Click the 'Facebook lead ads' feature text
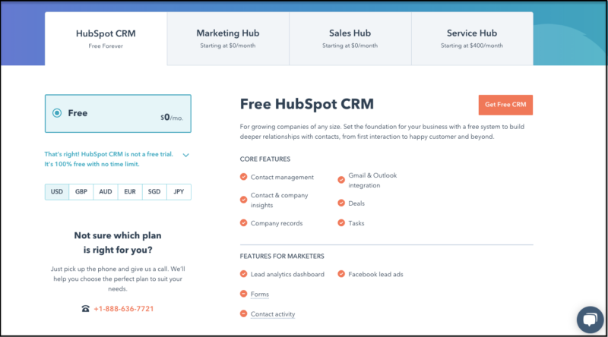The image size is (608, 337). coord(375,274)
